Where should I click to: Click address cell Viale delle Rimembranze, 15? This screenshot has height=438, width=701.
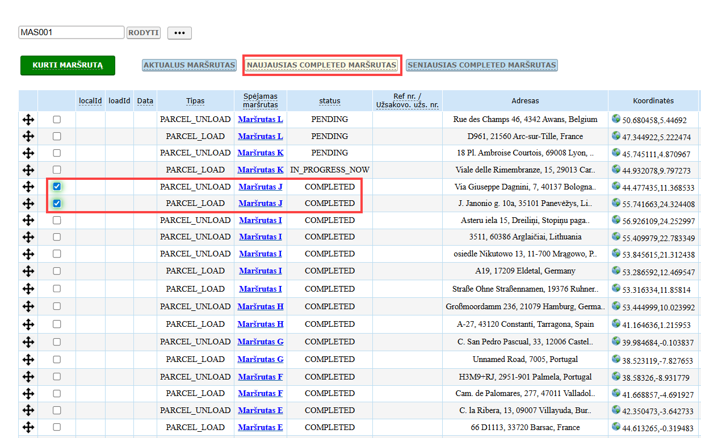[x=525, y=170]
